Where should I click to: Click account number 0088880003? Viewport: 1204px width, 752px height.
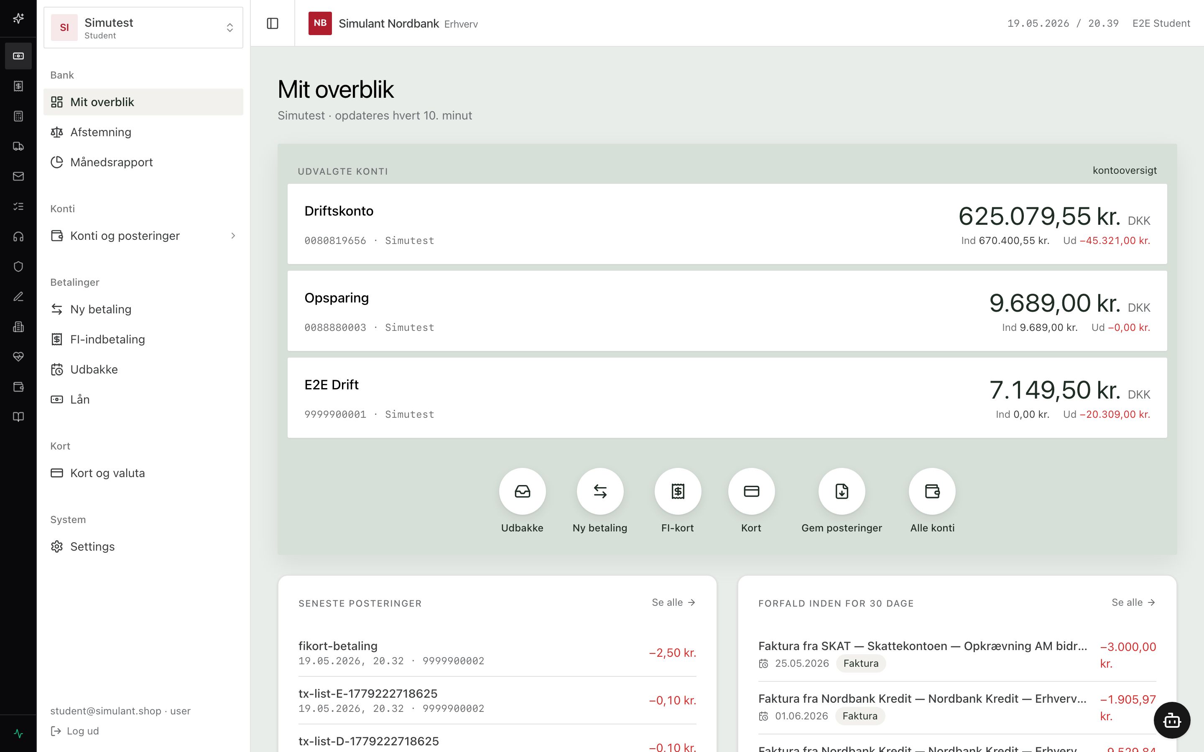[x=335, y=328]
